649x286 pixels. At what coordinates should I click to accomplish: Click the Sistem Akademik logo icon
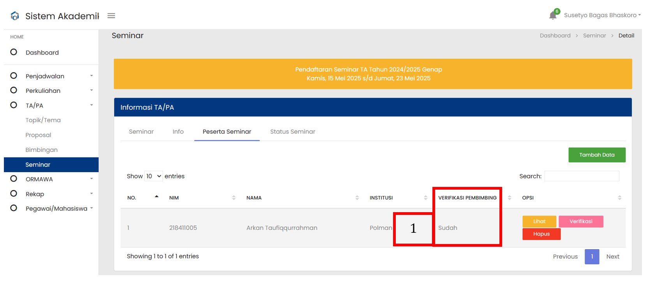click(15, 16)
